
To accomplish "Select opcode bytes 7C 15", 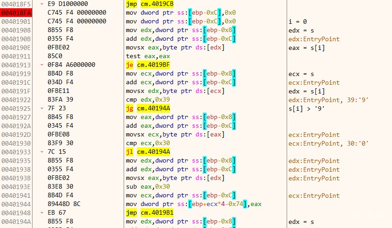I will point(57,152).
